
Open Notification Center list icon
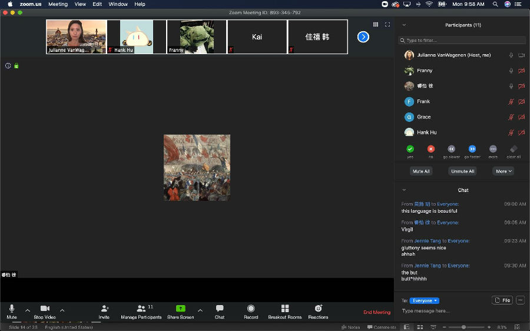tap(518, 4)
